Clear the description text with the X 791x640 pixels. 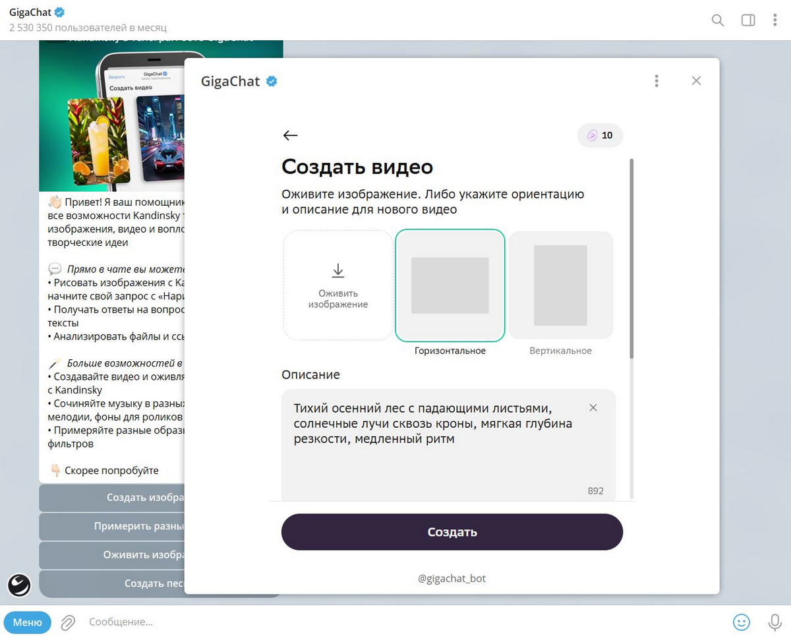[593, 408]
